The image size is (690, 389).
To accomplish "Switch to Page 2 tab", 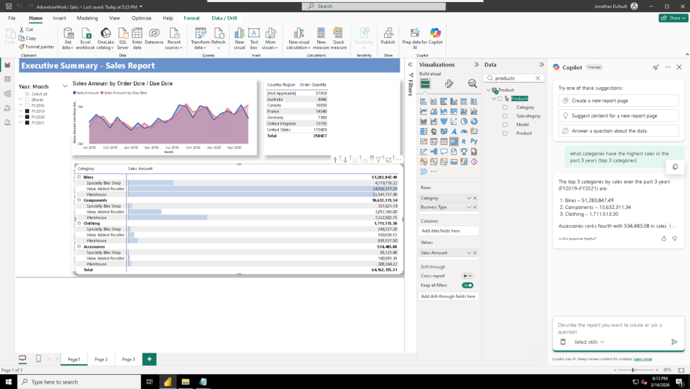I will tap(101, 359).
